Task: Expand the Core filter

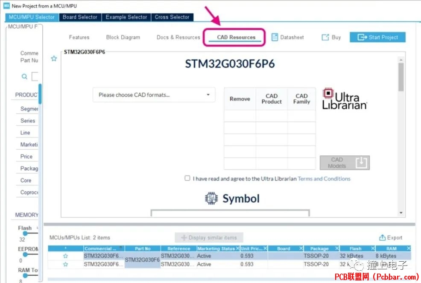Action: (x=26, y=181)
